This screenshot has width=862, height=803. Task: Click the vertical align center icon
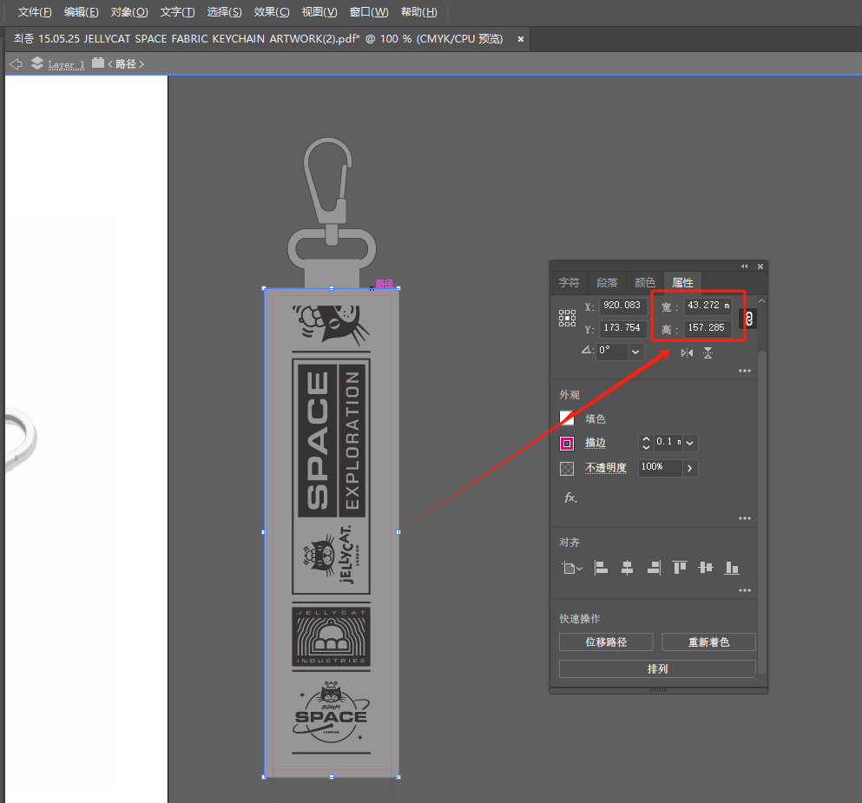[706, 567]
